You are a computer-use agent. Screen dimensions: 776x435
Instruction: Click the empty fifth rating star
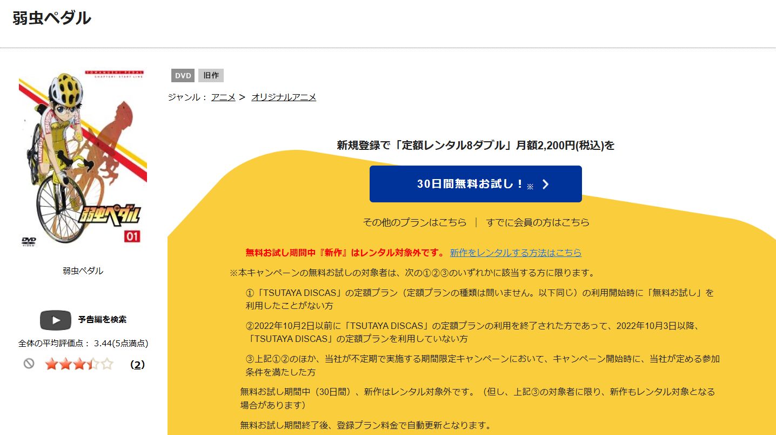(x=107, y=363)
